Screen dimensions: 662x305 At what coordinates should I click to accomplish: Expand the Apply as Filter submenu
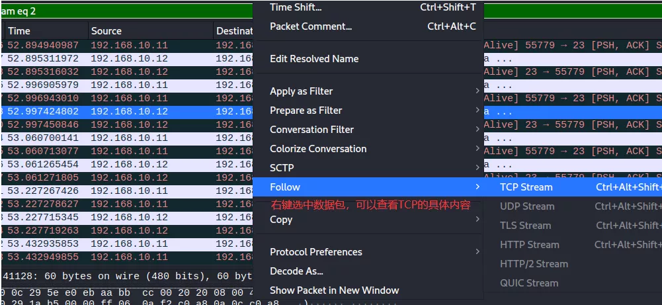click(x=302, y=91)
